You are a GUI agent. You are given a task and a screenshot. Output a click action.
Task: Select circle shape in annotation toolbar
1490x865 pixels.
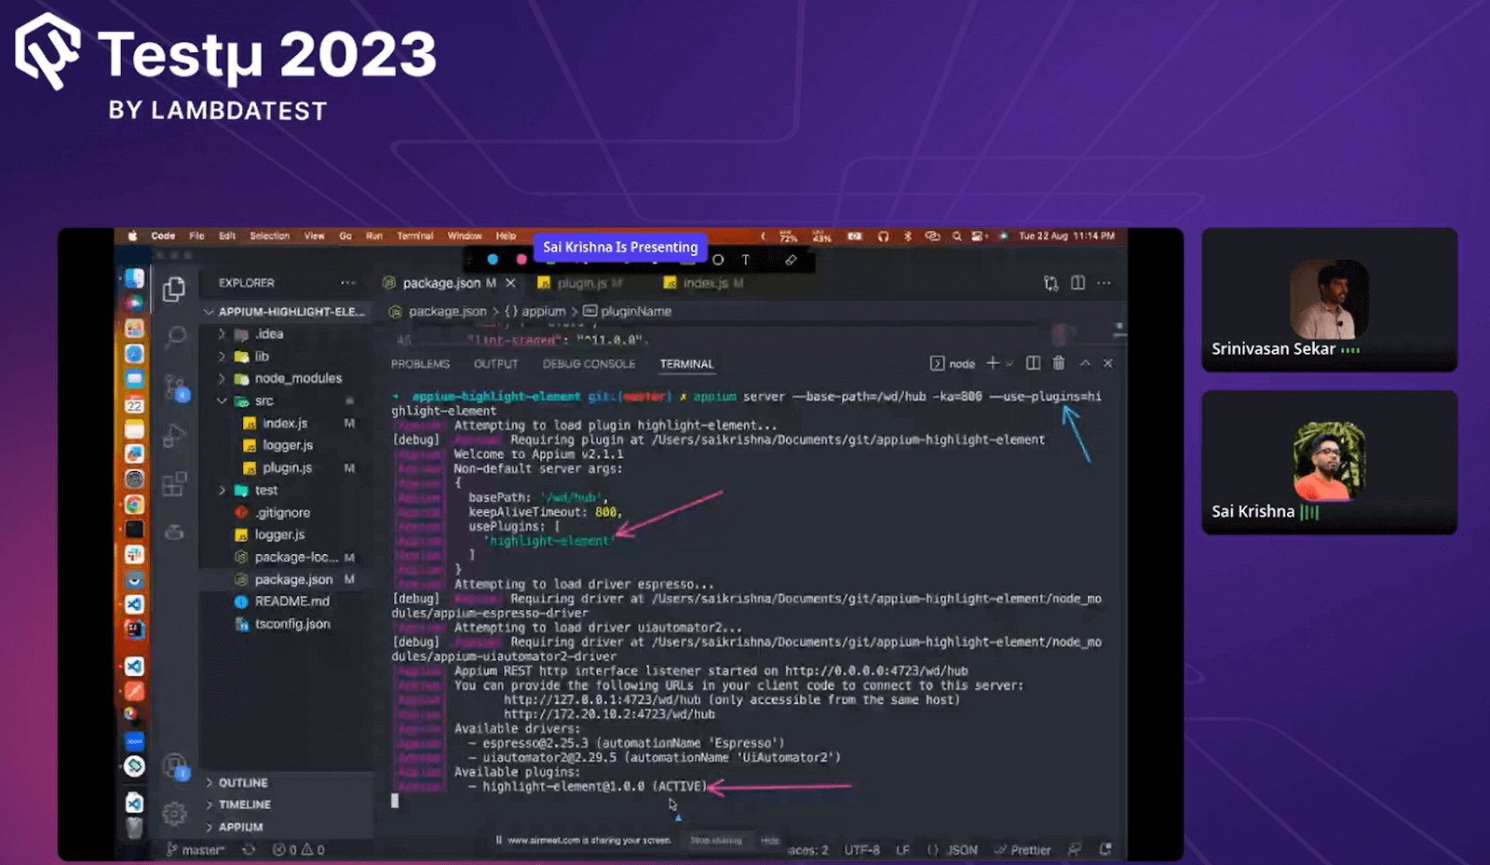718,260
